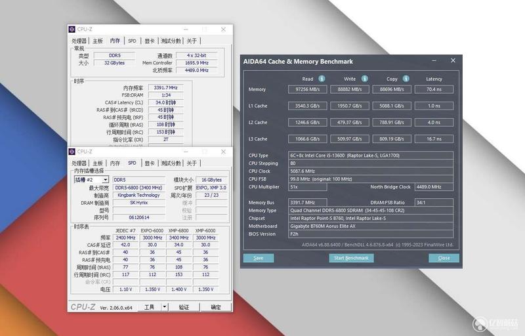Click the CPU Type field showing Core i5-13600
Image resolution: width=525 pixels, height=336 pixels.
371,156
